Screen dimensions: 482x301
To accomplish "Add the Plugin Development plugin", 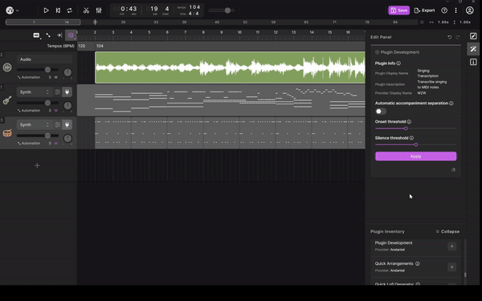I will point(451,246).
